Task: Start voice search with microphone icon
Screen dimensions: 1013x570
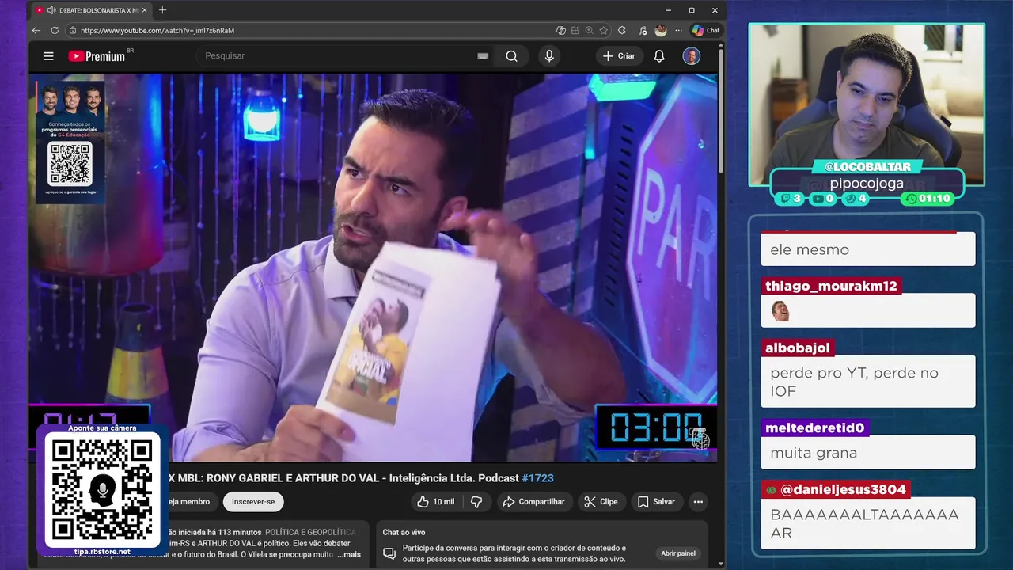Action: pyautogui.click(x=549, y=56)
